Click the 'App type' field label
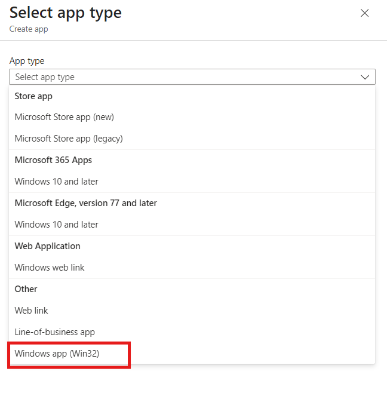This screenshot has width=387, height=405. (27, 61)
